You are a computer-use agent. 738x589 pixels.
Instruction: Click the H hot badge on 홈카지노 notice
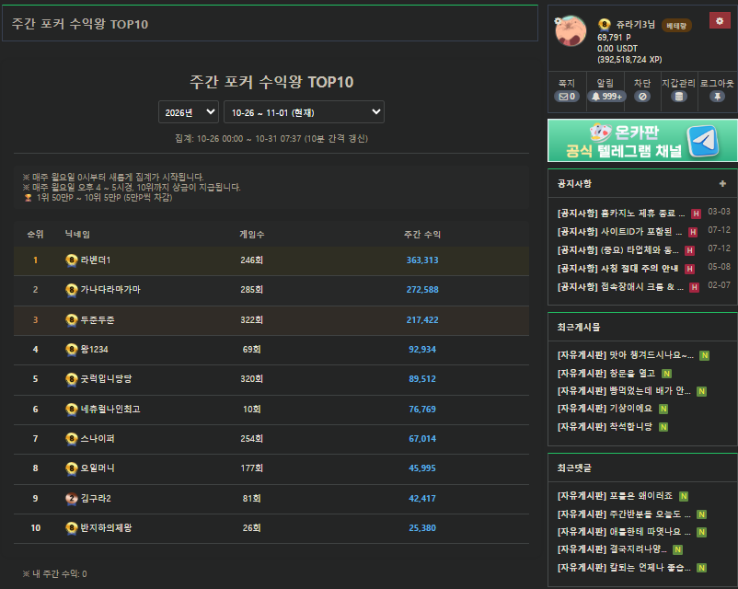696,214
